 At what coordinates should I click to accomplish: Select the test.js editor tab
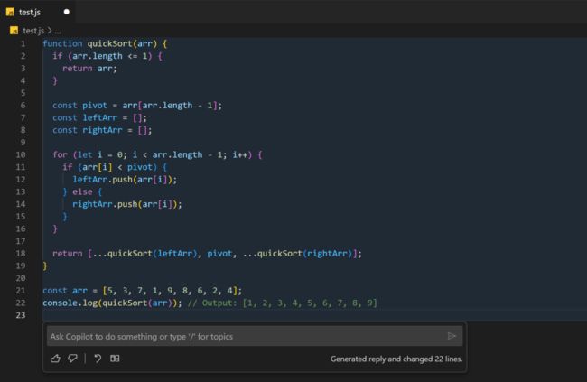[37, 12]
